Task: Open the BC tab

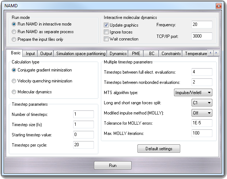Action: click(152, 54)
